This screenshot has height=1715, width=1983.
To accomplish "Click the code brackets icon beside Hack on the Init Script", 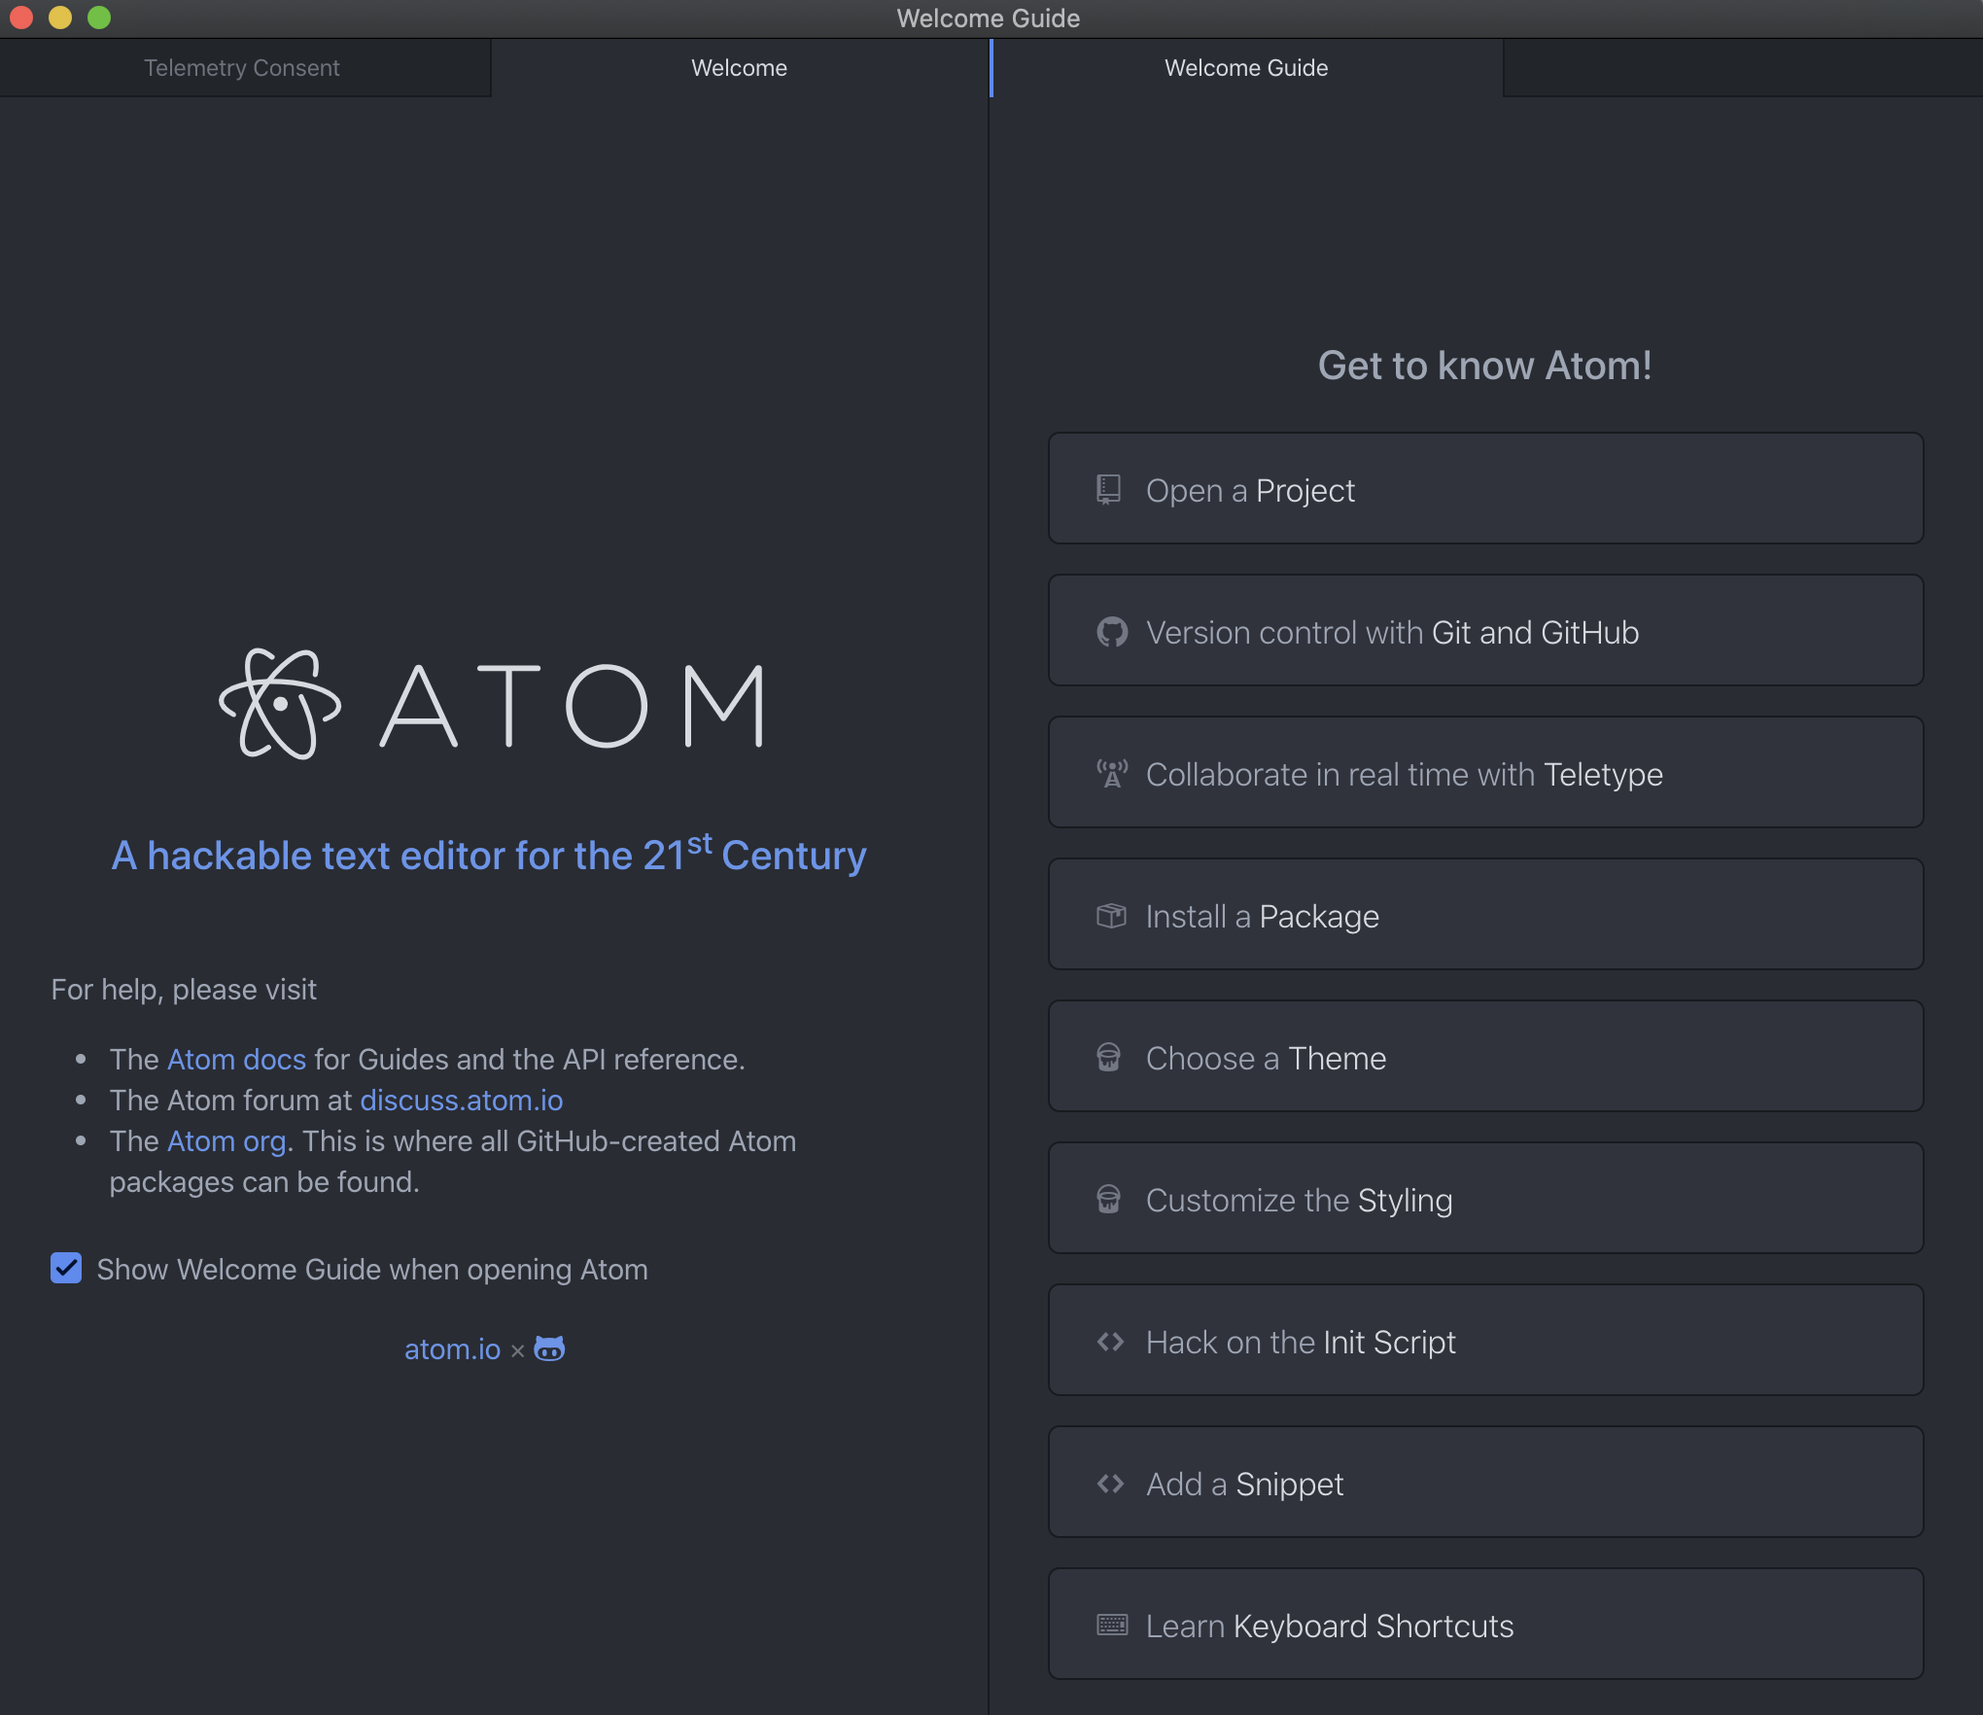I will point(1110,1342).
